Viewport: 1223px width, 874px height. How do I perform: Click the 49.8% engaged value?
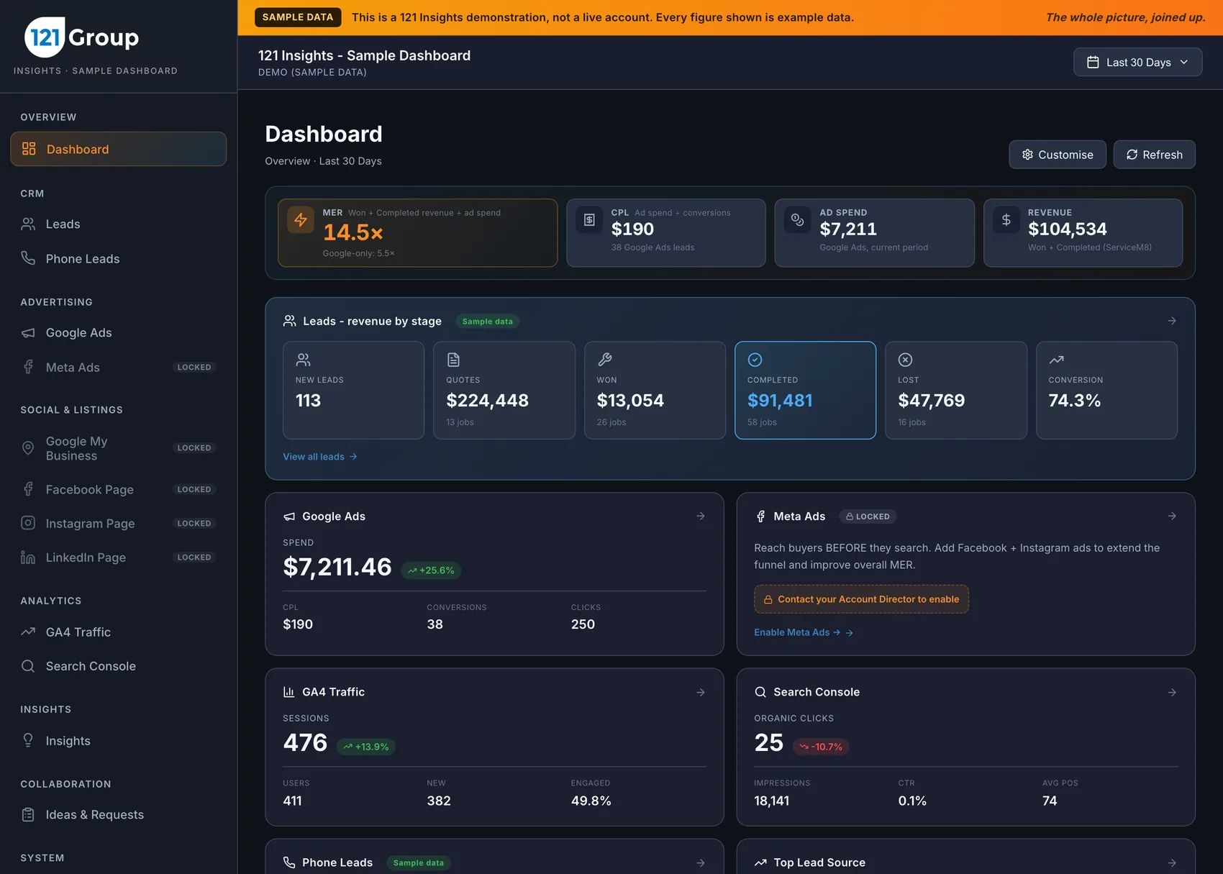(591, 801)
